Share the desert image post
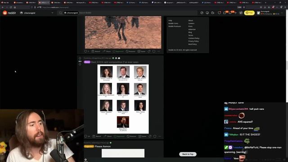Screen dimensions: 288x162 pos(107,51)
